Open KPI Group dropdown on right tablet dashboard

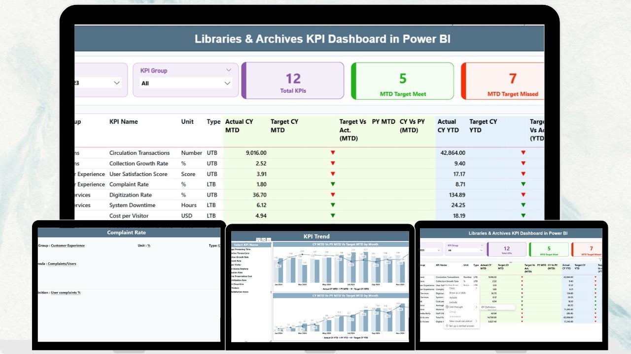pyautogui.click(x=465, y=250)
